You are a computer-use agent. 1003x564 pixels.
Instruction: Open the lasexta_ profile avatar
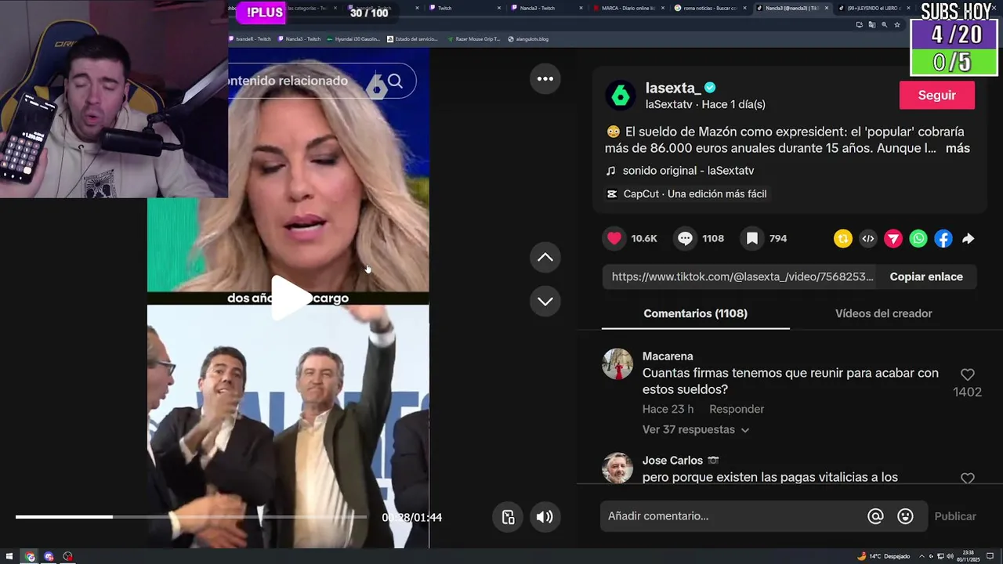coord(621,96)
